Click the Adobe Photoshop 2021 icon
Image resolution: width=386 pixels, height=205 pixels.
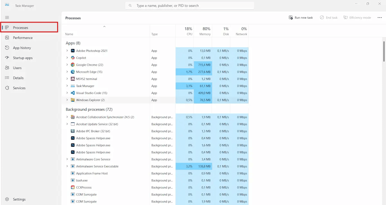pos(73,51)
